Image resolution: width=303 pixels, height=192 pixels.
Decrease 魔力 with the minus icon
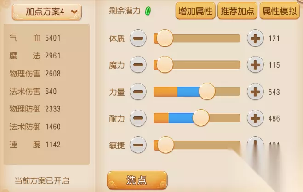pos(138,65)
